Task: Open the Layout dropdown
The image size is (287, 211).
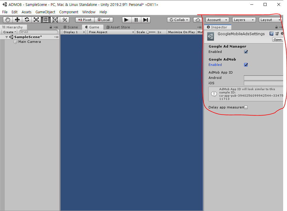Action: pyautogui.click(x=270, y=20)
